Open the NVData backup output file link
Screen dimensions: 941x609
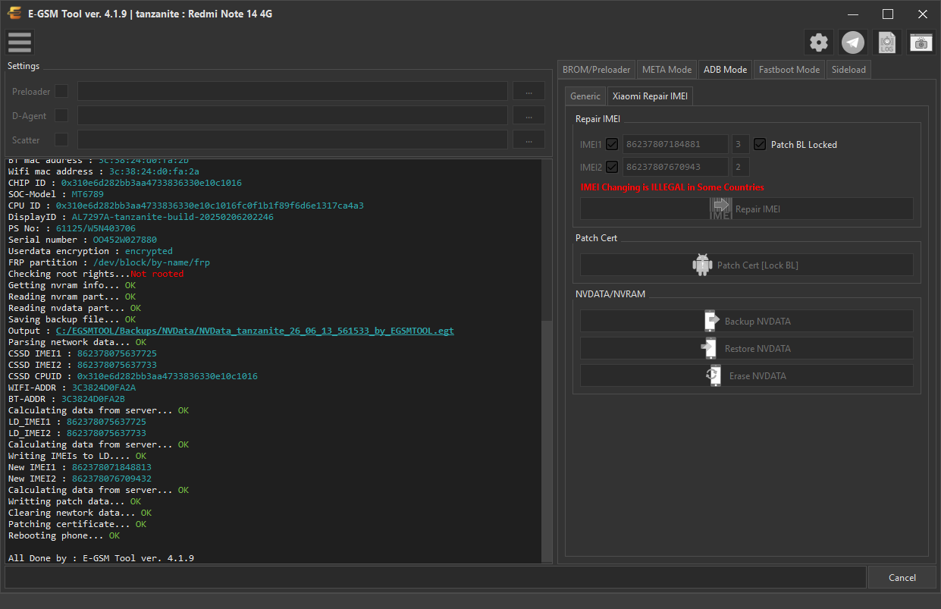pyautogui.click(x=255, y=331)
